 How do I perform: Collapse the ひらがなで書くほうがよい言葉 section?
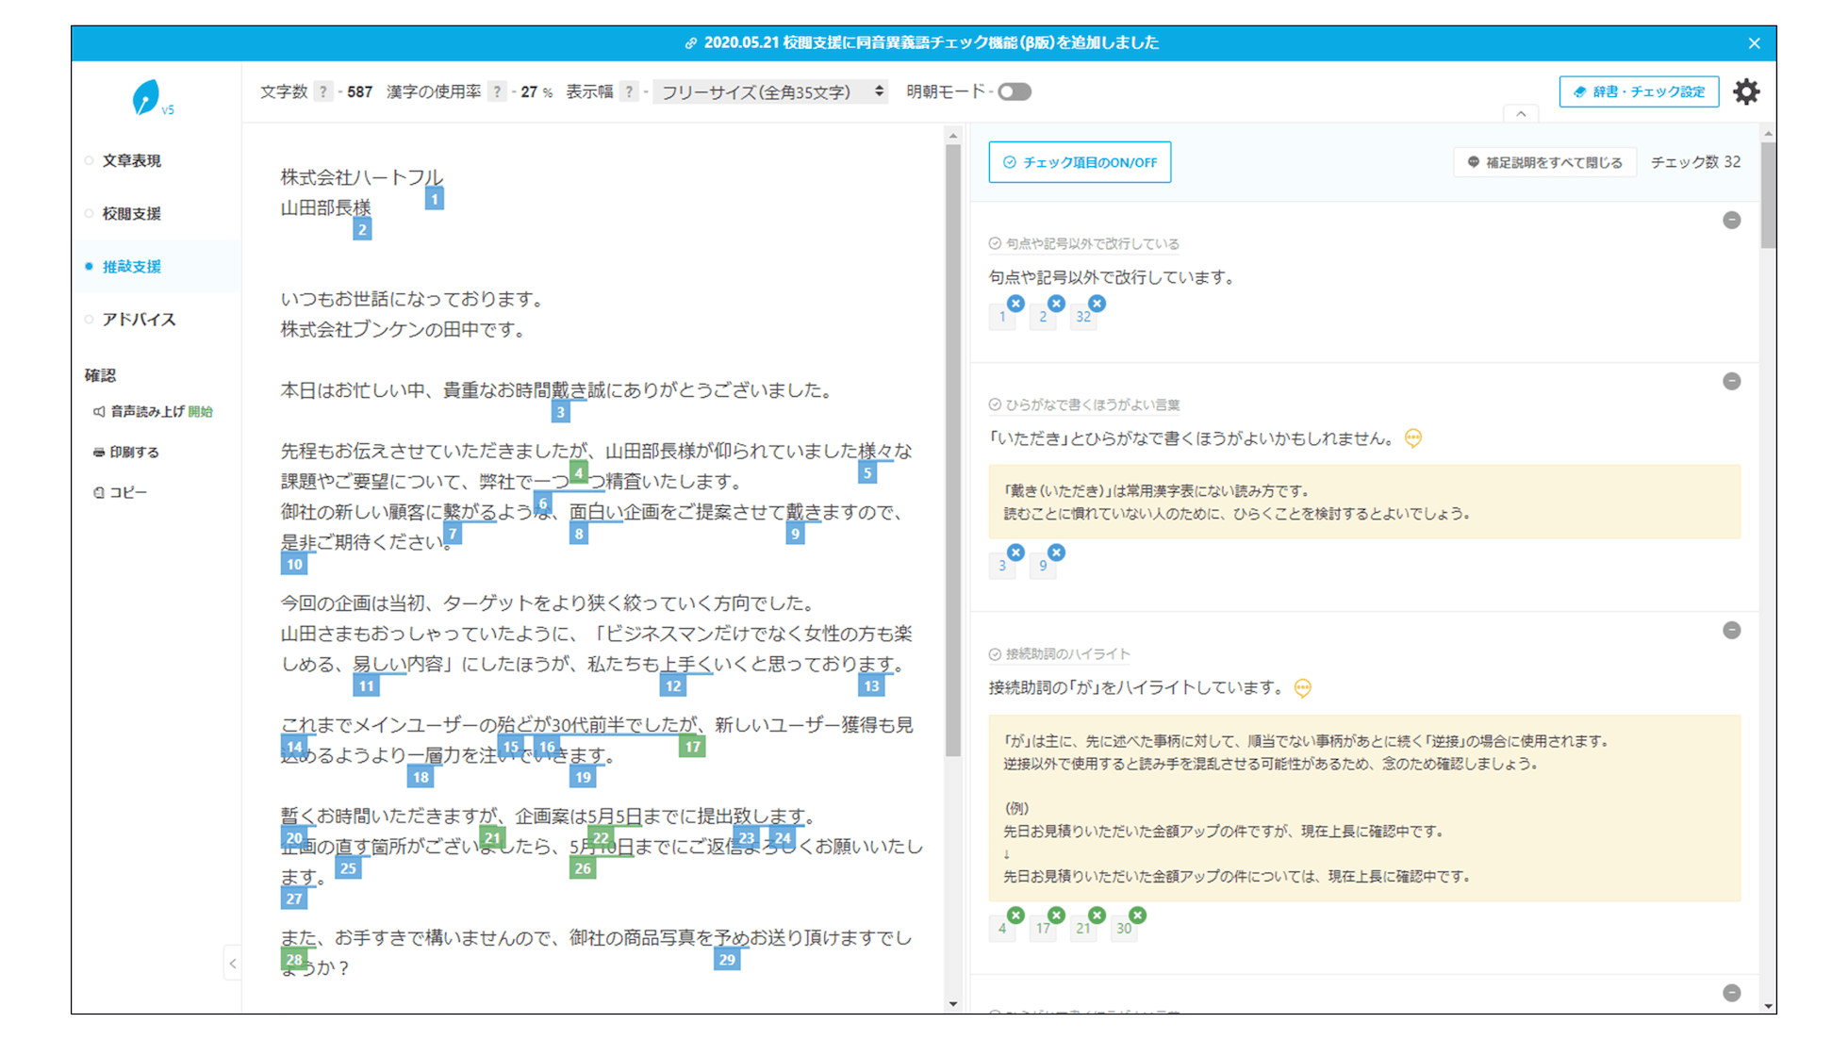1732,381
